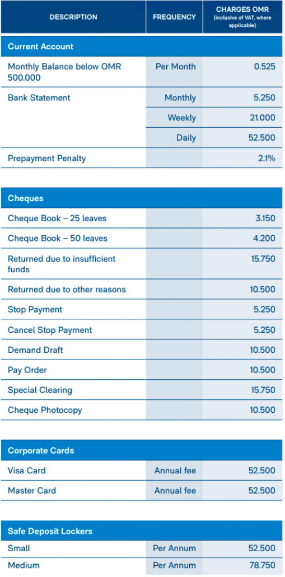Screen dimensions: 285x577
Task: Click the Monthly Balance below OMR 500.000 row
Action: coord(142,72)
